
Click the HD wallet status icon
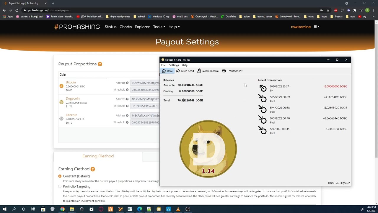pos(341,183)
